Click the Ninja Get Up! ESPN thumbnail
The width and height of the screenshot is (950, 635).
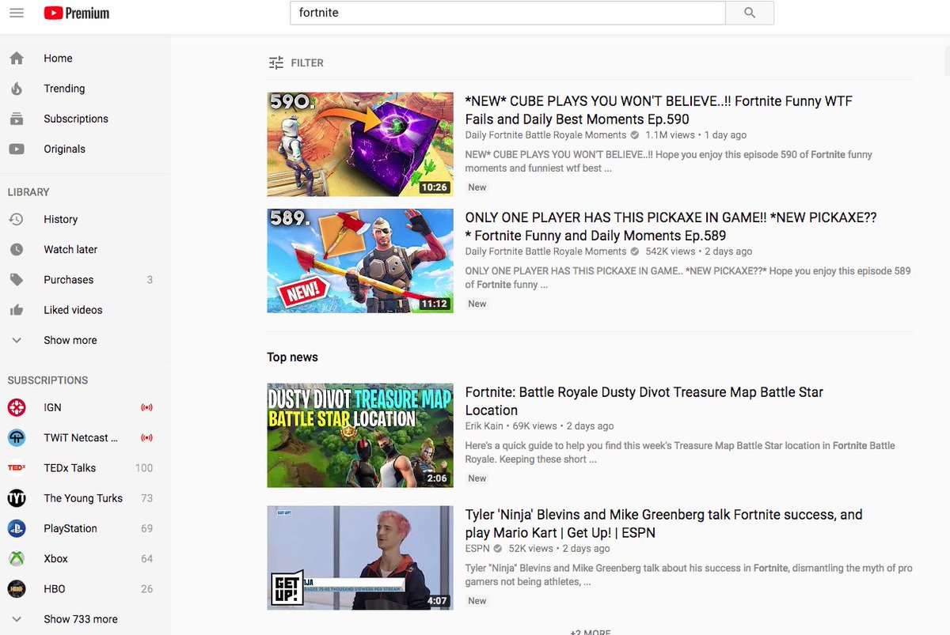click(360, 558)
